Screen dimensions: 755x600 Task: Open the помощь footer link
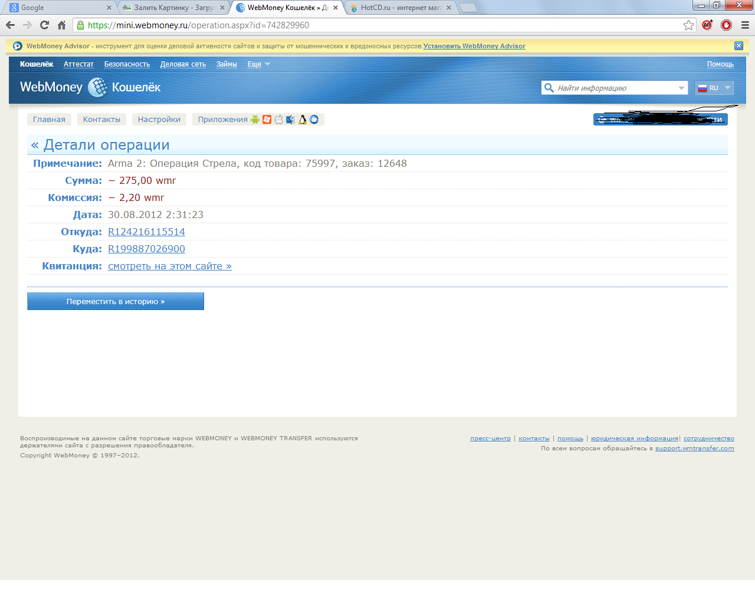coord(570,439)
